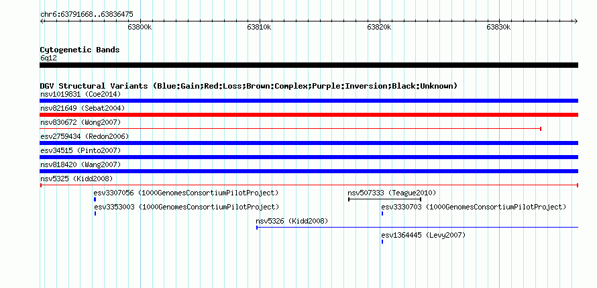This screenshot has width=597, height=288.
Task: Click the 63800k ruler tick label
Action: 140,27
